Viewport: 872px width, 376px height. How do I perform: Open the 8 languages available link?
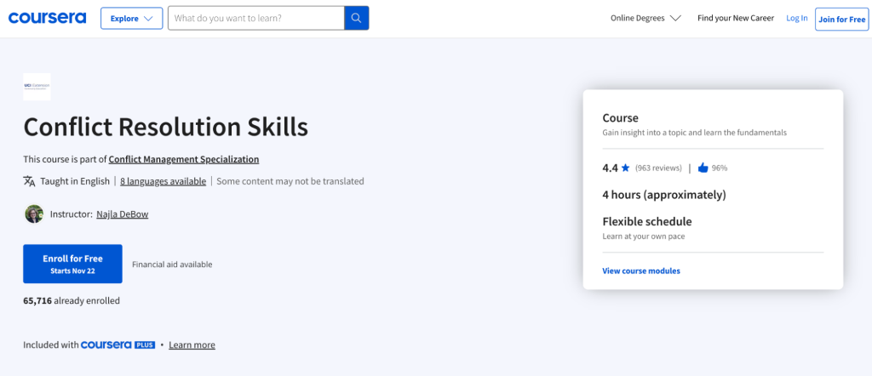click(163, 181)
